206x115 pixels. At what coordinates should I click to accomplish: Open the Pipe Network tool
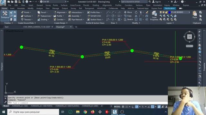point(76,19)
